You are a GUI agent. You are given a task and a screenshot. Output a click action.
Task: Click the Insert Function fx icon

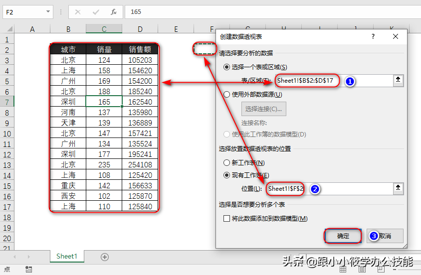click(x=114, y=12)
